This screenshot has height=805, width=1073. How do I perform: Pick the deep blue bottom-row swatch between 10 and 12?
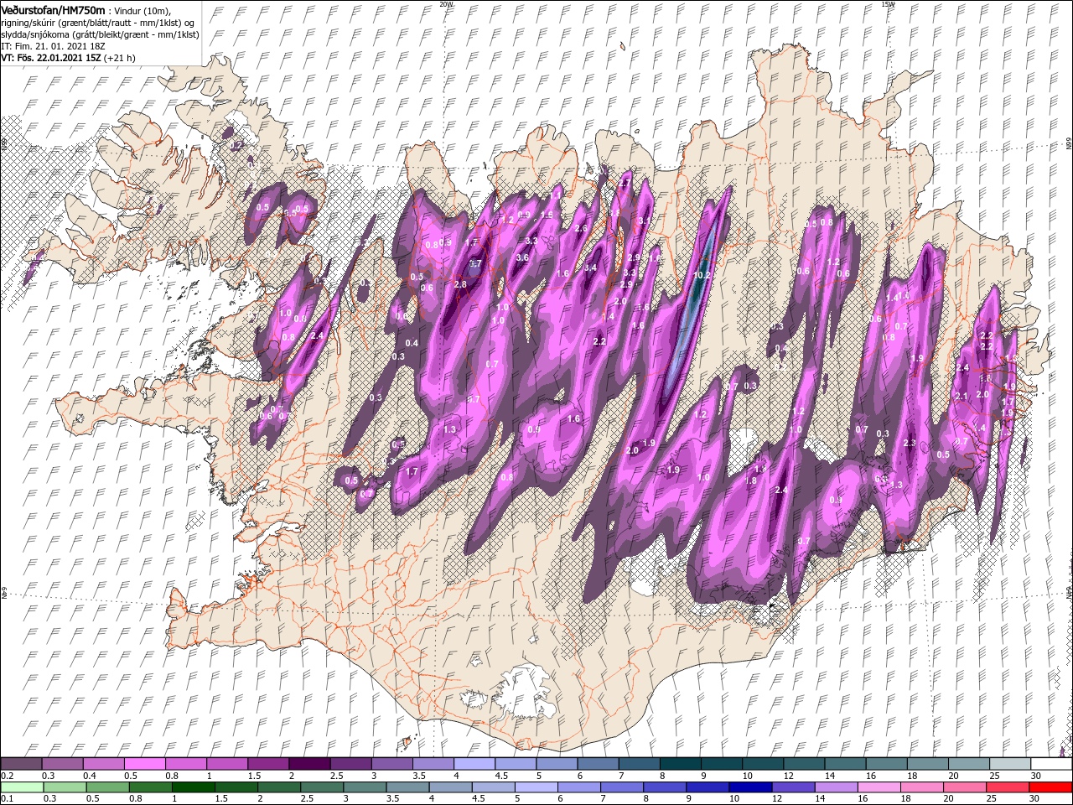pos(750,787)
